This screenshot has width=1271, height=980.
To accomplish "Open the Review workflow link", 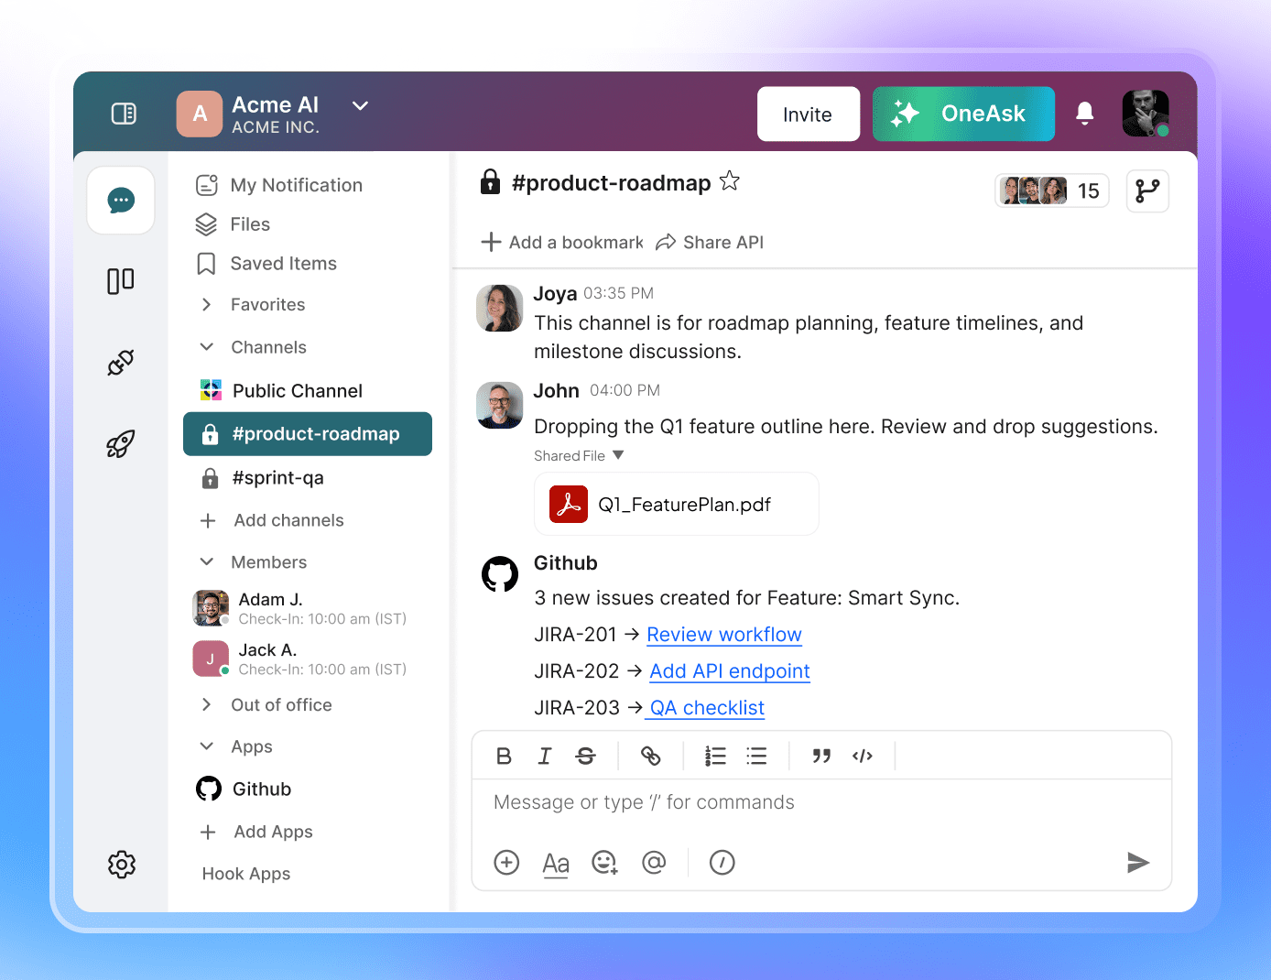I will tap(723, 635).
